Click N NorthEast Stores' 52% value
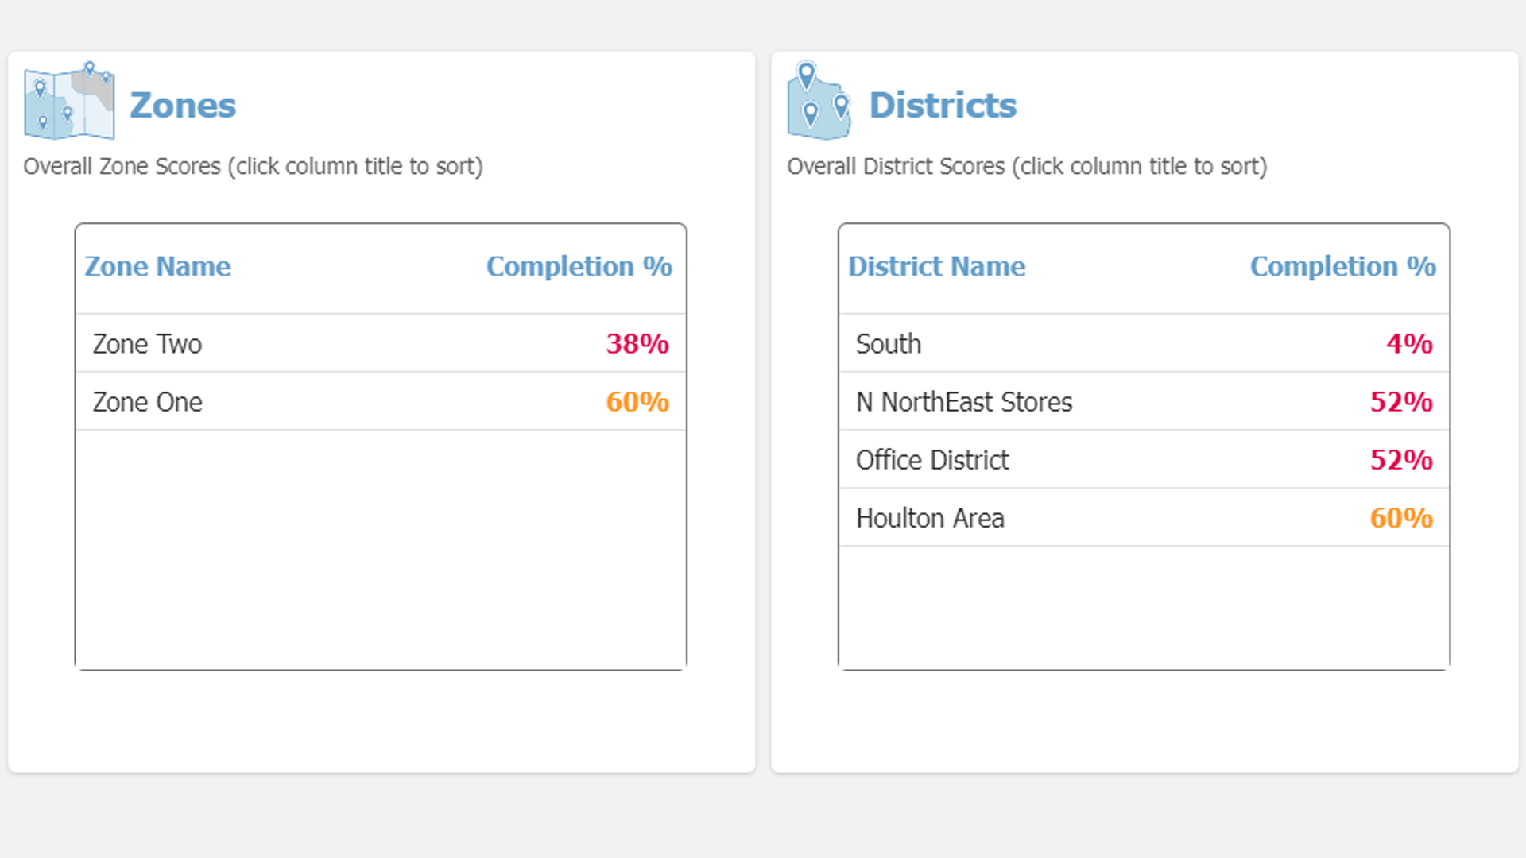 point(1400,402)
